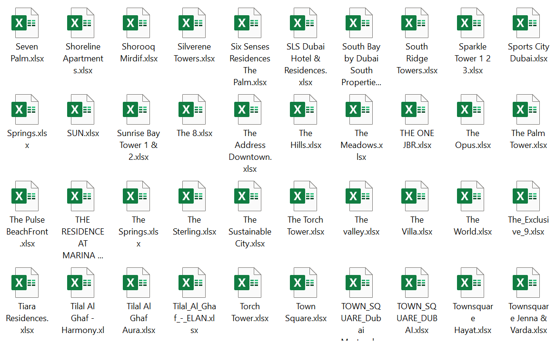Click The Sustainable City.xlsx file name
This screenshot has width=556, height=343.
pos(250,232)
